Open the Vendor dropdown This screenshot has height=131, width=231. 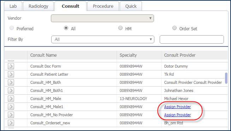click(x=102, y=18)
